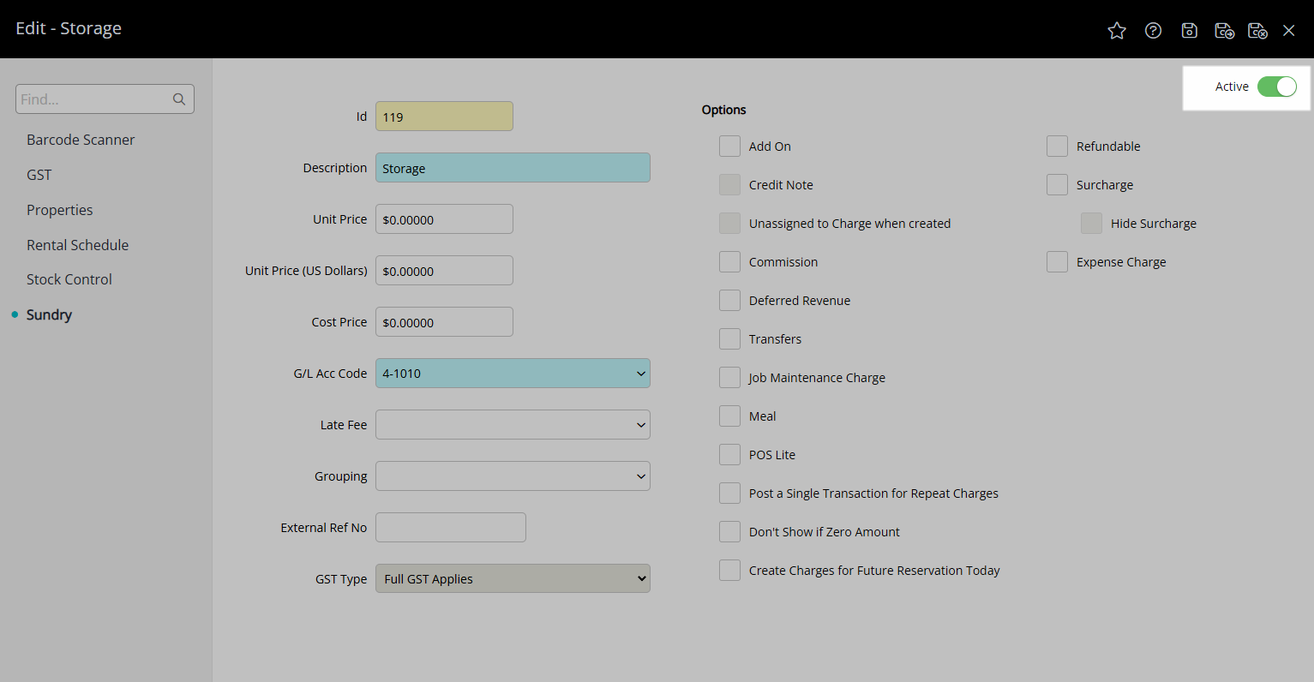Click Unit Price (US Dollars) field
Viewport: 1314px width, 682px height.
444,271
